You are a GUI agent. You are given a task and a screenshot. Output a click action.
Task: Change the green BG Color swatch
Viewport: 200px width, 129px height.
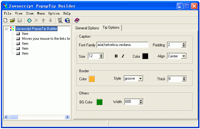tap(100, 102)
